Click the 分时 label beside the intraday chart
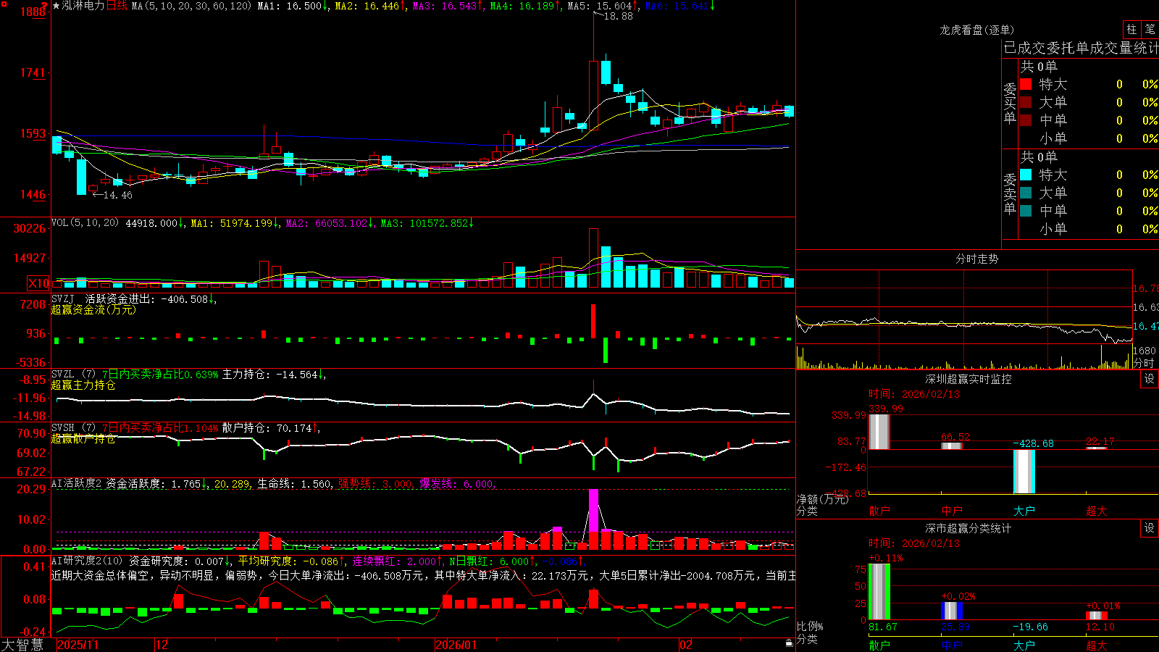1159x652 pixels. click(1144, 363)
